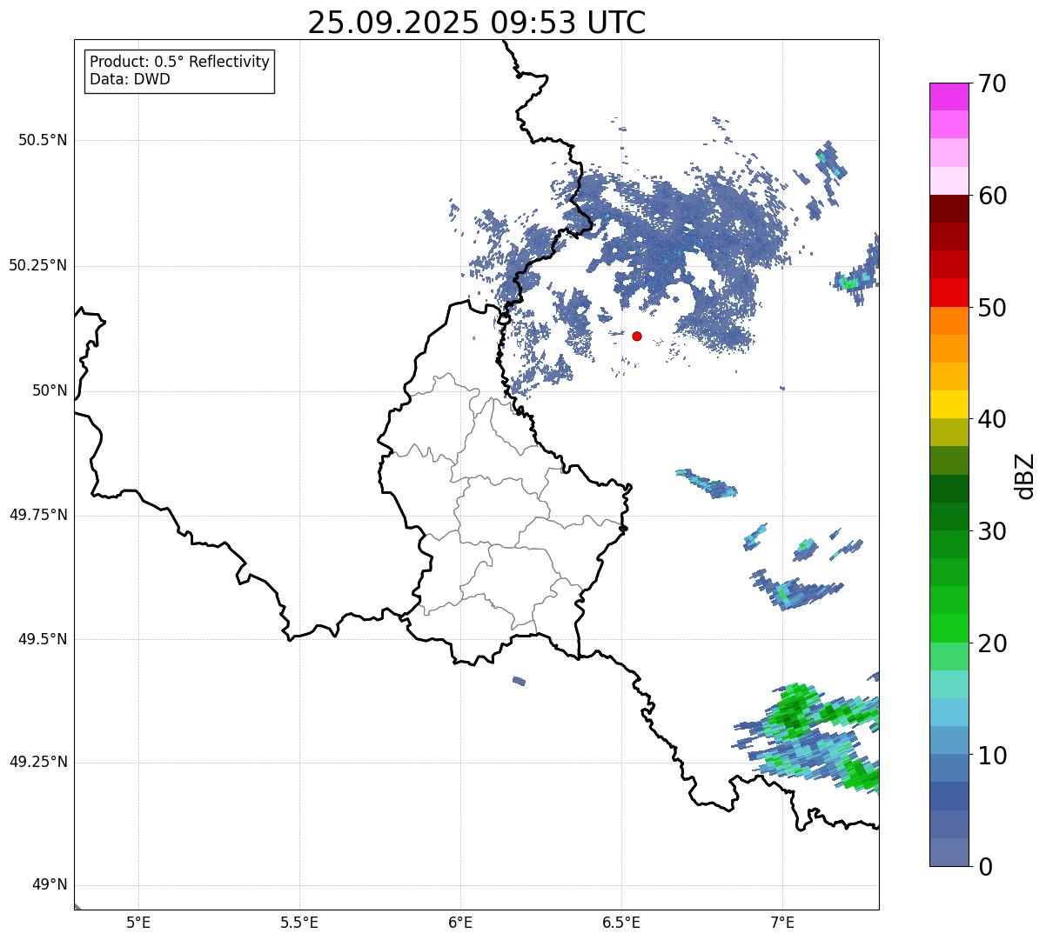The image size is (1046, 940).
Task: Click the small isolated echo south of Luxembourg
Action: click(519, 681)
